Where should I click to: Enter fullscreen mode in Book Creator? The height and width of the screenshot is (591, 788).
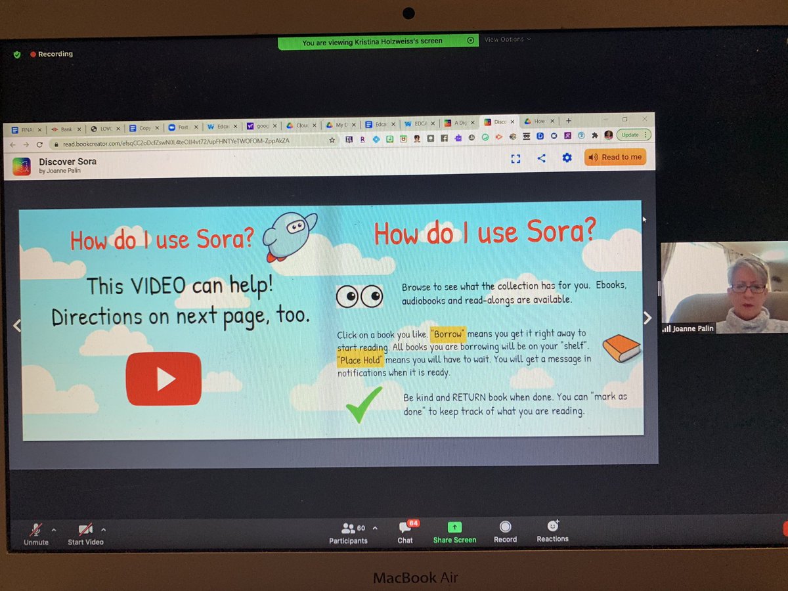coord(515,158)
